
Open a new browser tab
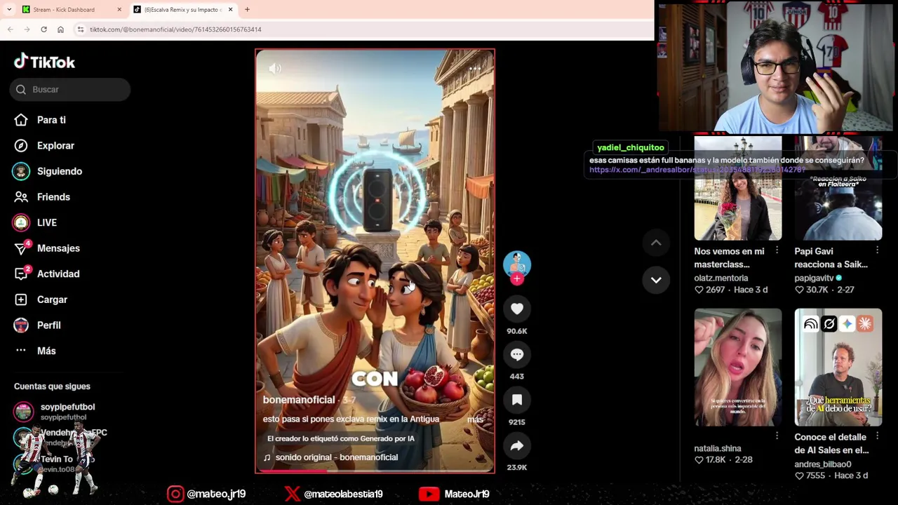pyautogui.click(x=247, y=10)
